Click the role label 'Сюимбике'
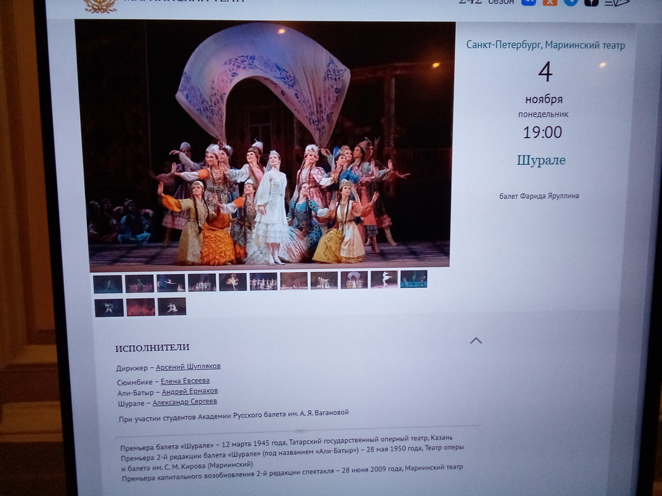 (135, 383)
